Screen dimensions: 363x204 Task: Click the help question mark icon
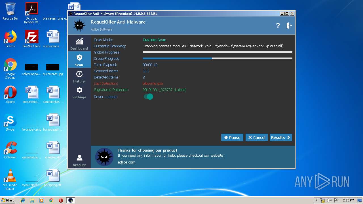point(278,25)
